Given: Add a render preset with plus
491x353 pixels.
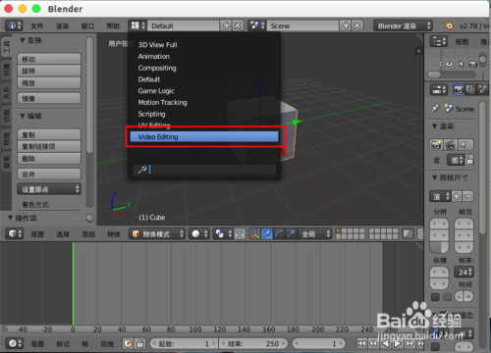Looking at the screenshot, I should point(457,196).
